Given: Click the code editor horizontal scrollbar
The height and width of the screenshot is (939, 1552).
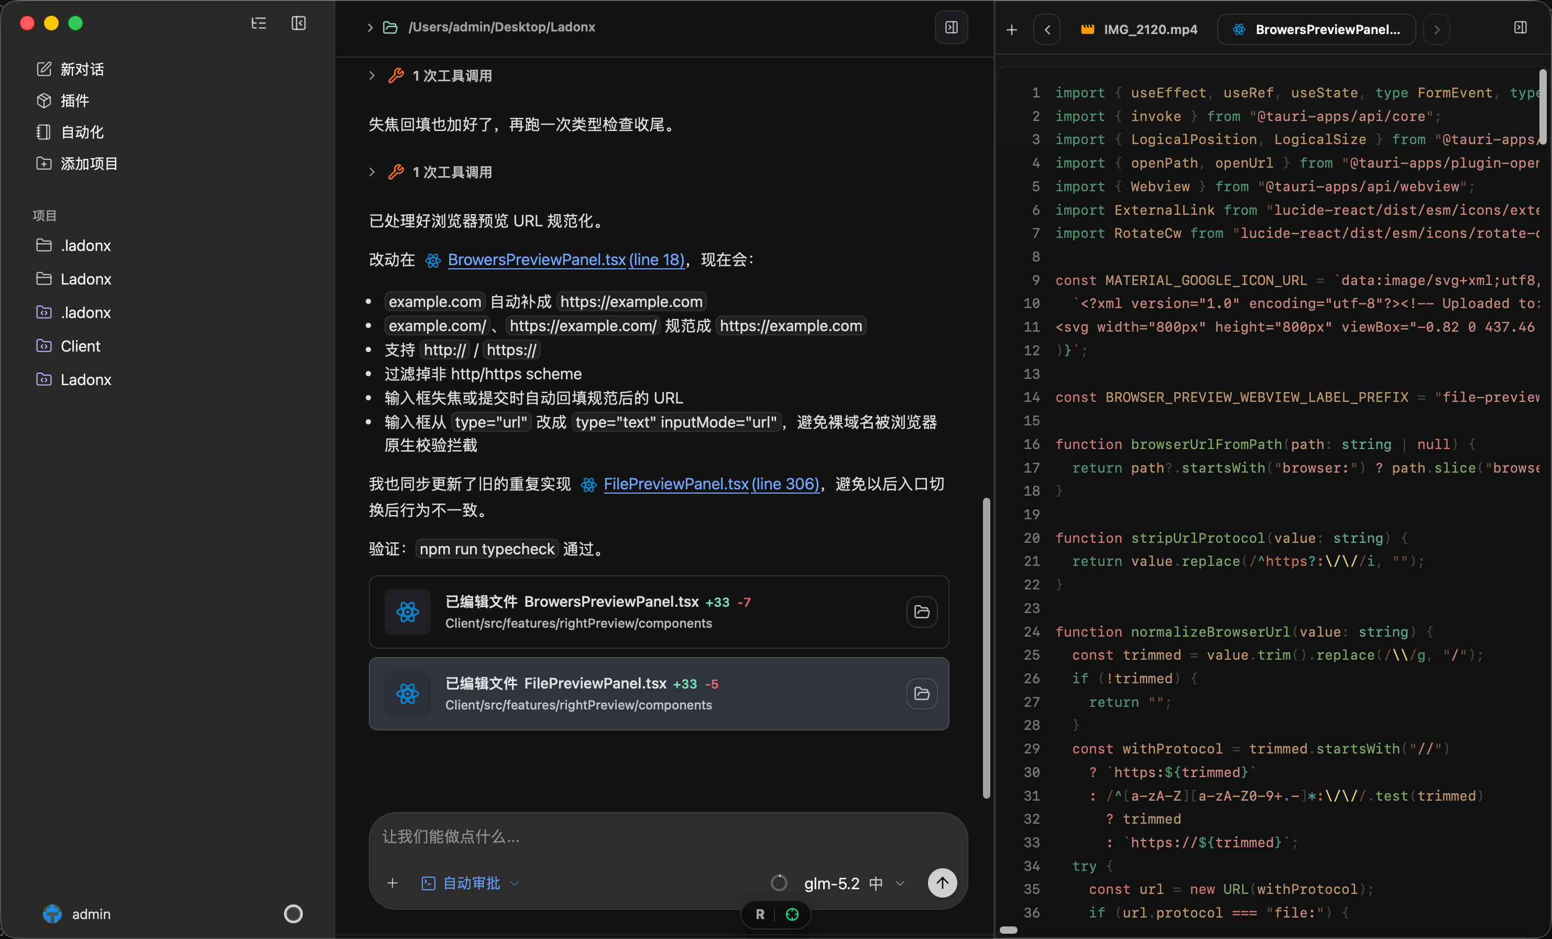Looking at the screenshot, I should tap(1009, 930).
